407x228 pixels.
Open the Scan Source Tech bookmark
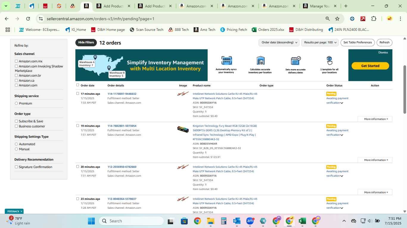coord(147,30)
